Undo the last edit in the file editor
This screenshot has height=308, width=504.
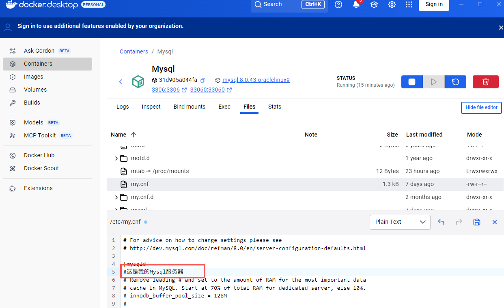[441, 222]
